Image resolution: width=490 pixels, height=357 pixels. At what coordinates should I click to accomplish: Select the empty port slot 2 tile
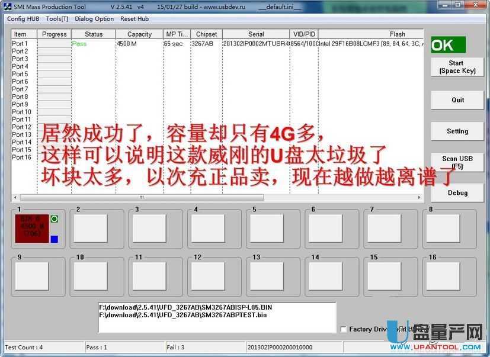click(90, 229)
